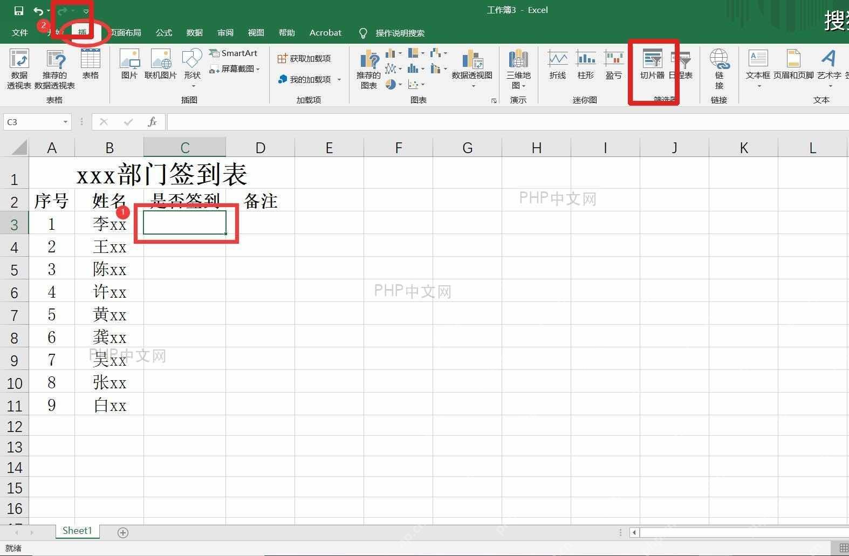Screen dimensions: 849x556
Task: Insert a Table (表格)
Action: coord(90,65)
